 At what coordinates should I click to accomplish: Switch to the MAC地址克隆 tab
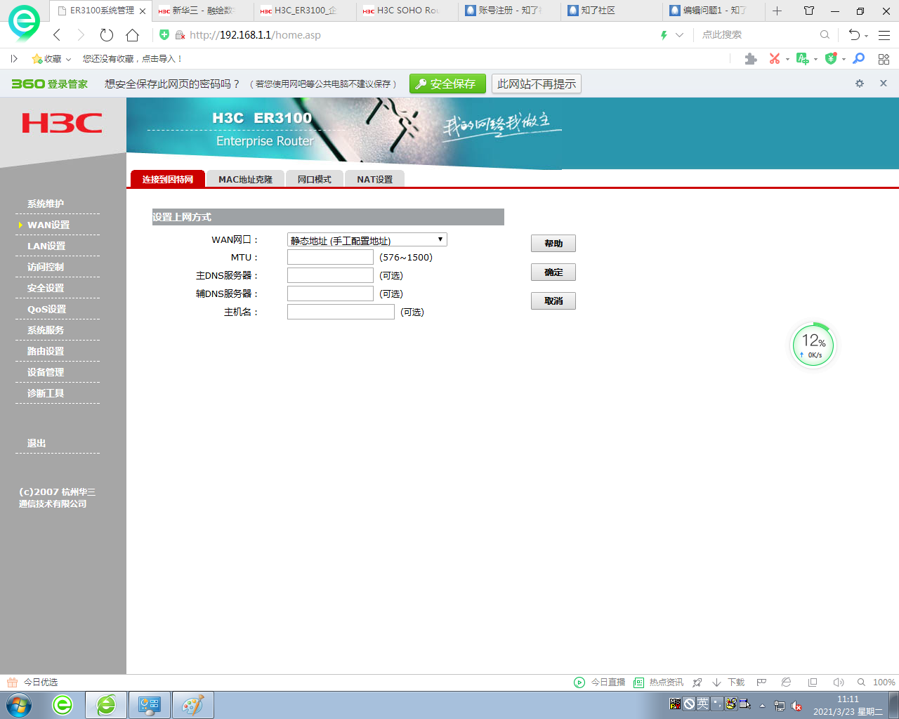(x=245, y=180)
